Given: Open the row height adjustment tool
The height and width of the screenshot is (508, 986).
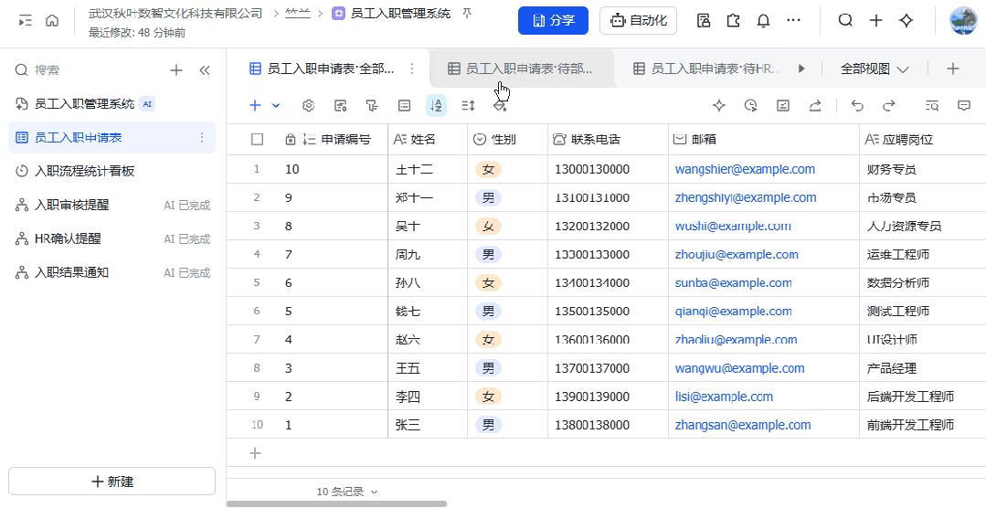Looking at the screenshot, I should [x=468, y=106].
